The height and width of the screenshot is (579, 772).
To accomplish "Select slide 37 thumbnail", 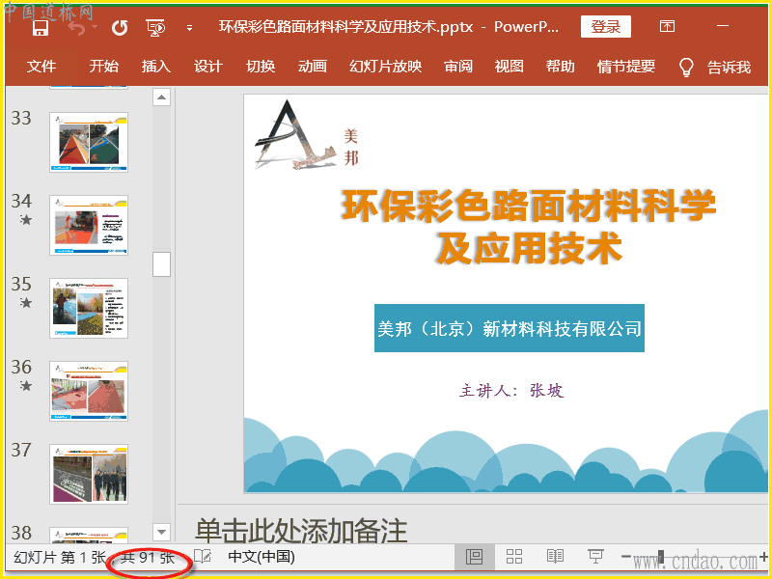I will click(89, 474).
